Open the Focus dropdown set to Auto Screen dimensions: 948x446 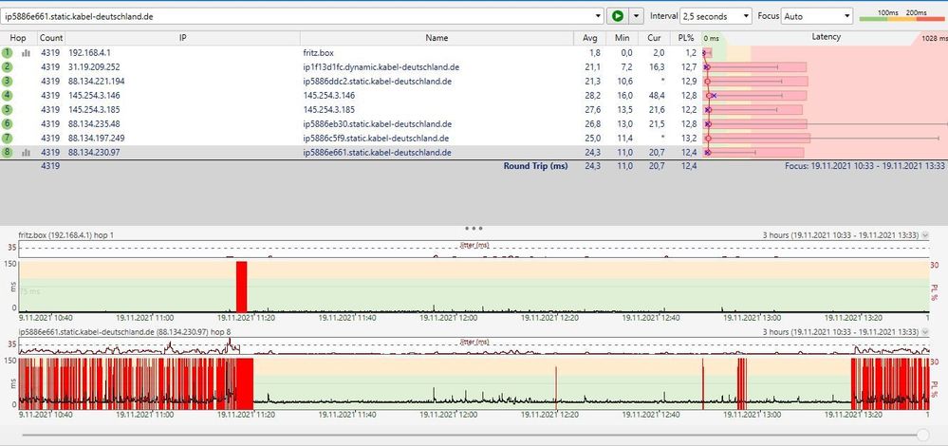(x=815, y=16)
